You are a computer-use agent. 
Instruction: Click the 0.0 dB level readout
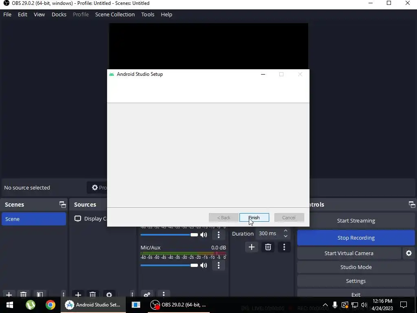pyautogui.click(x=219, y=247)
